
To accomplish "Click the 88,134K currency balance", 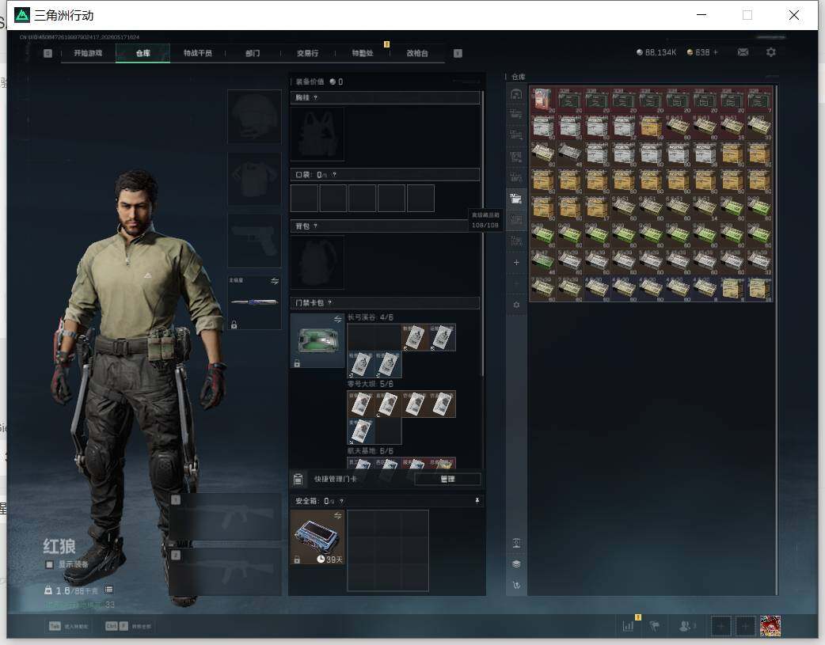I will coord(656,52).
